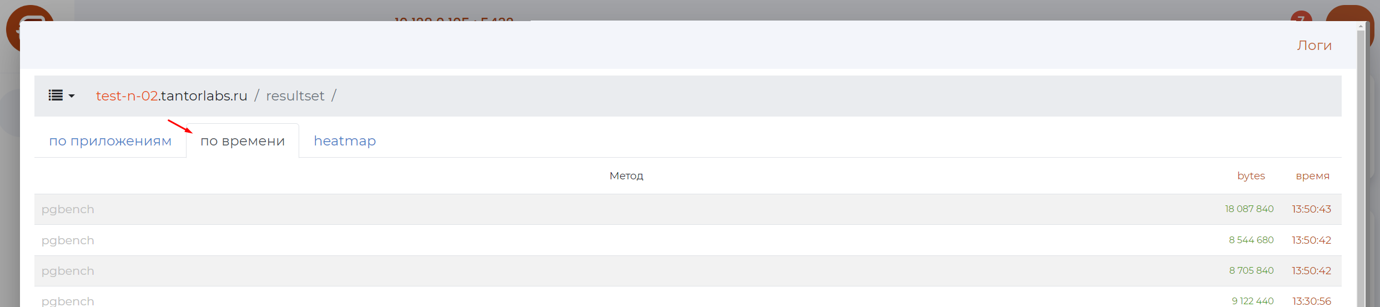This screenshot has height=307, width=1380.
Task: Sort by the bytes column header
Action: pyautogui.click(x=1251, y=176)
